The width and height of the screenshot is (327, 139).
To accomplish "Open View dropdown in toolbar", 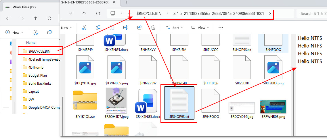I will (x=200, y=27).
